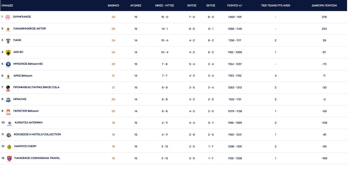
Task: Click the ΑΓΩΝΕΣ column header
Action: coord(136,6)
